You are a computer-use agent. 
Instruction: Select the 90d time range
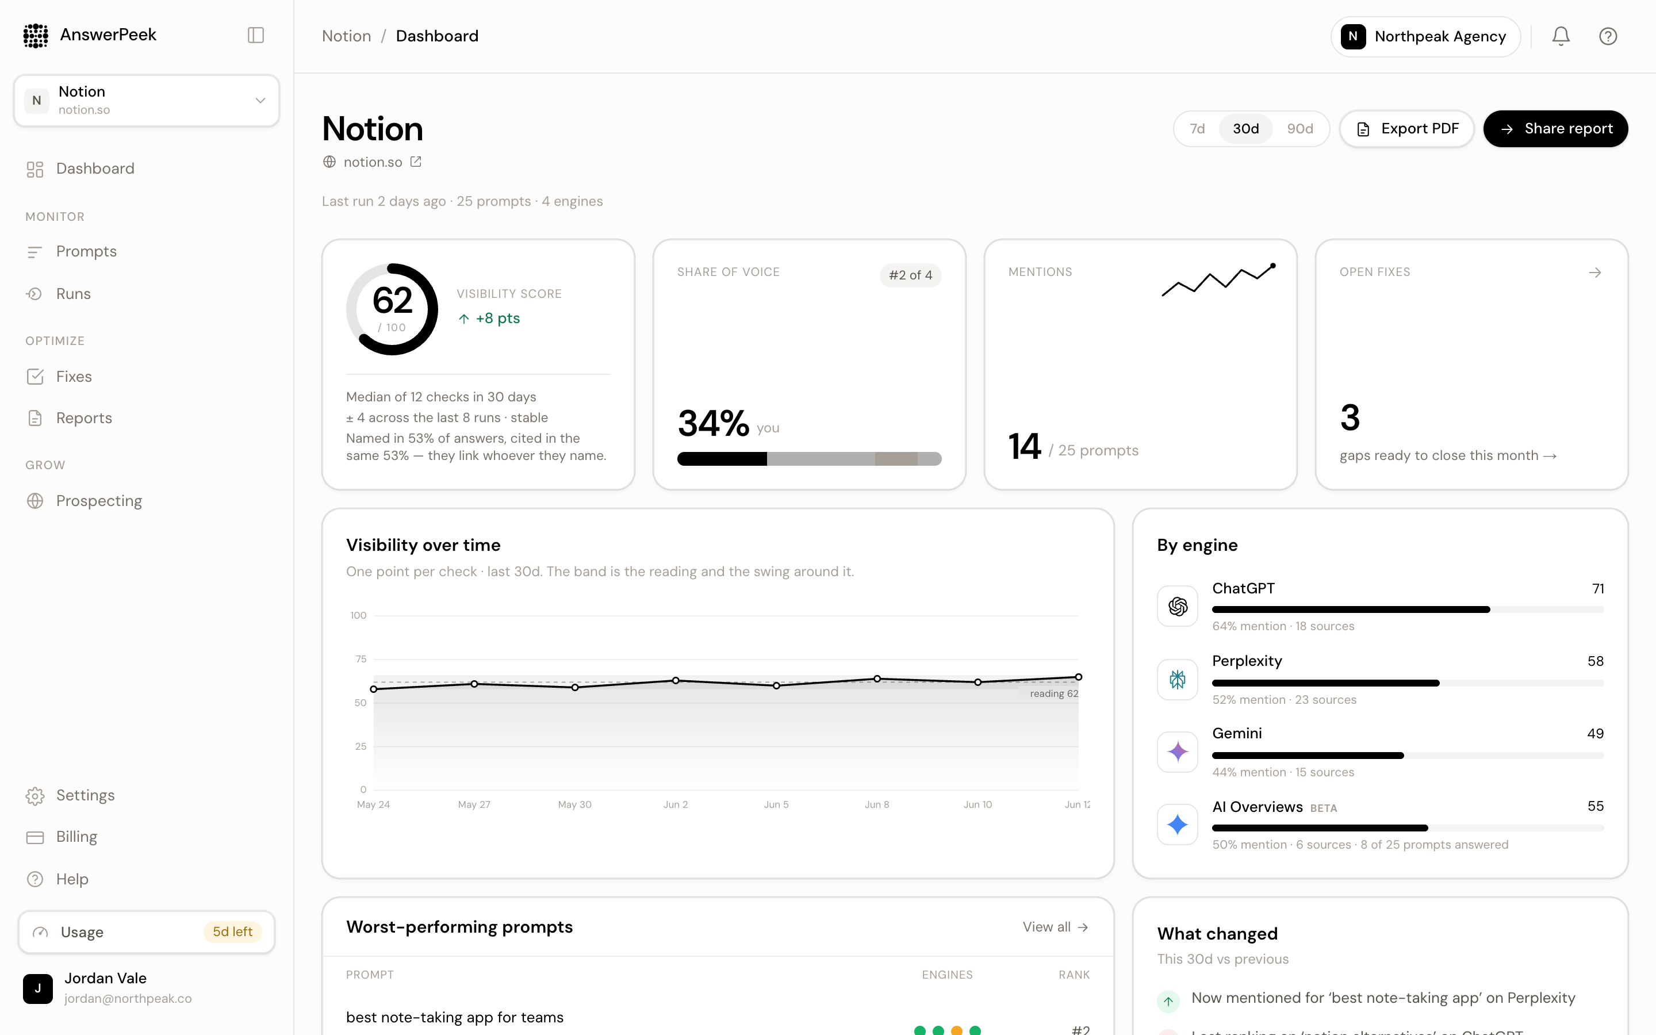coord(1299,129)
